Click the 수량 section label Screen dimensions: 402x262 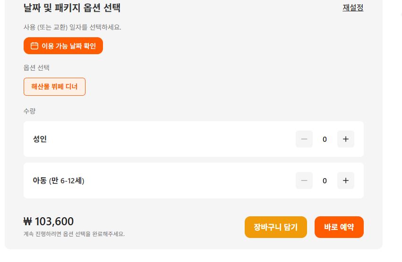point(29,111)
